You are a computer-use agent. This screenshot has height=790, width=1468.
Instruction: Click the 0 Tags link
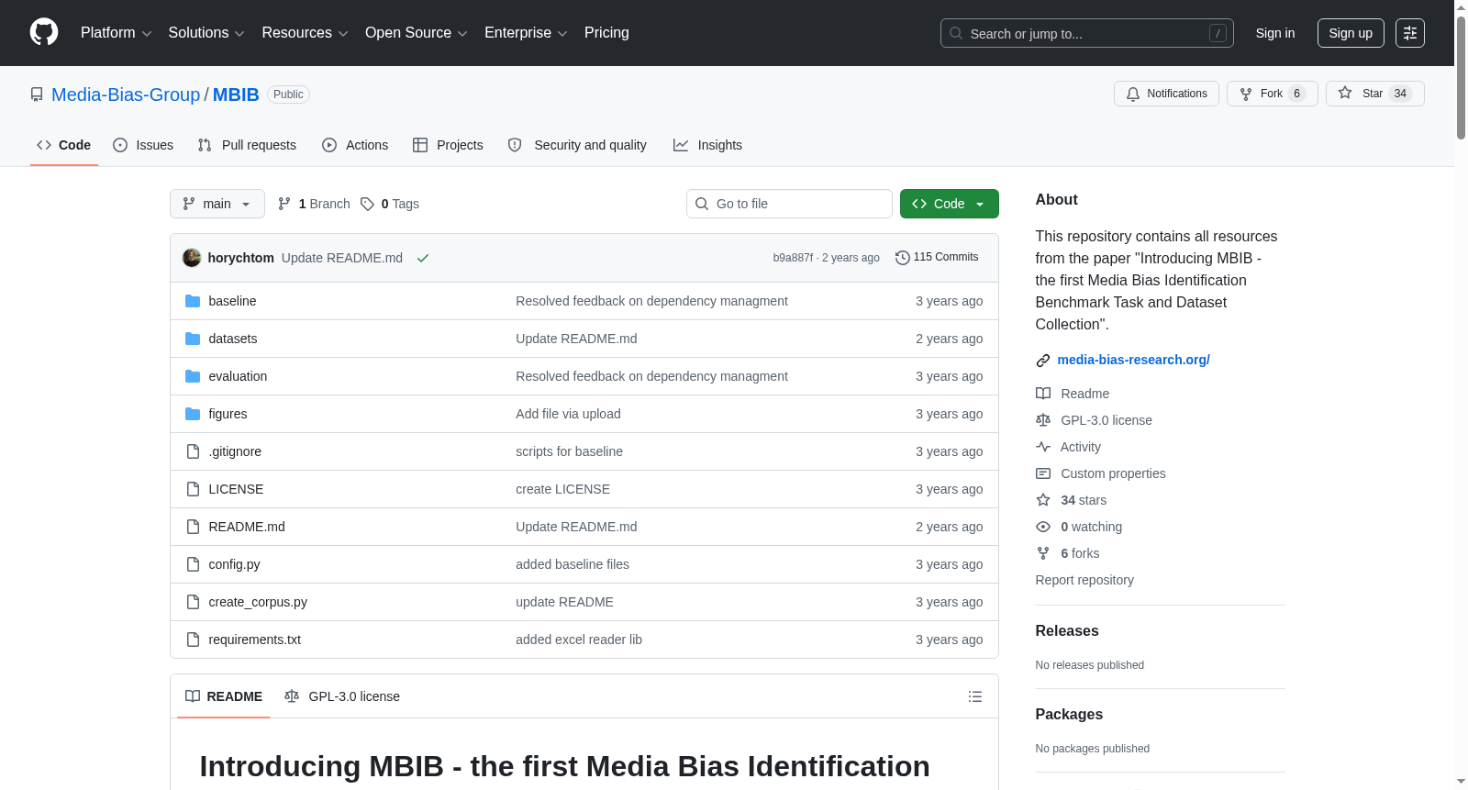tap(390, 204)
